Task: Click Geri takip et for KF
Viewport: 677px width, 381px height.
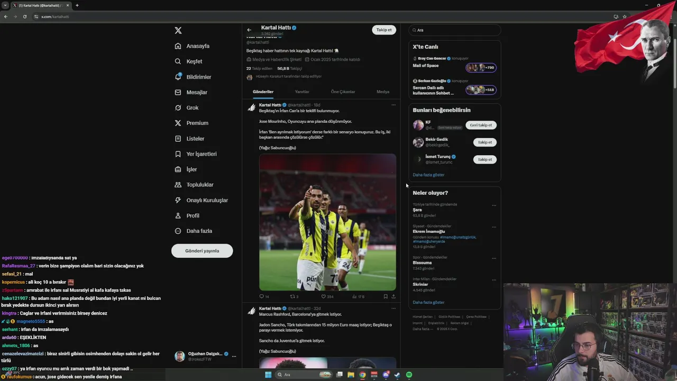Action: [481, 125]
